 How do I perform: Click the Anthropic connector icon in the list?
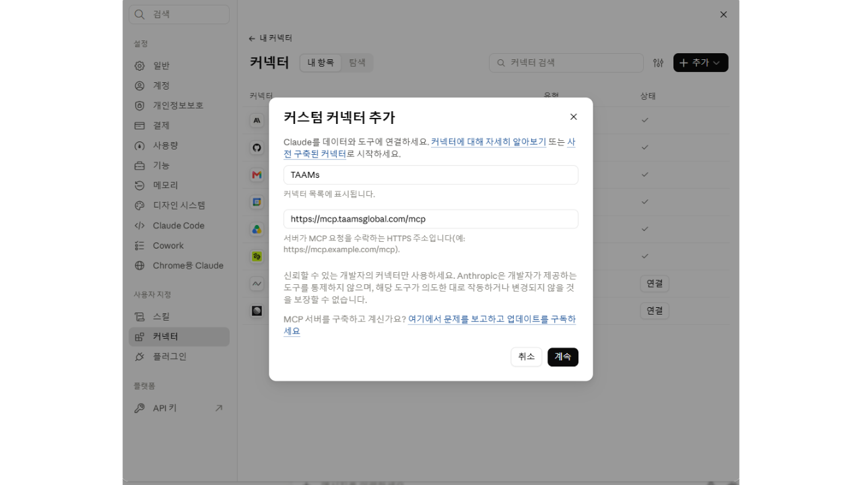[257, 121]
